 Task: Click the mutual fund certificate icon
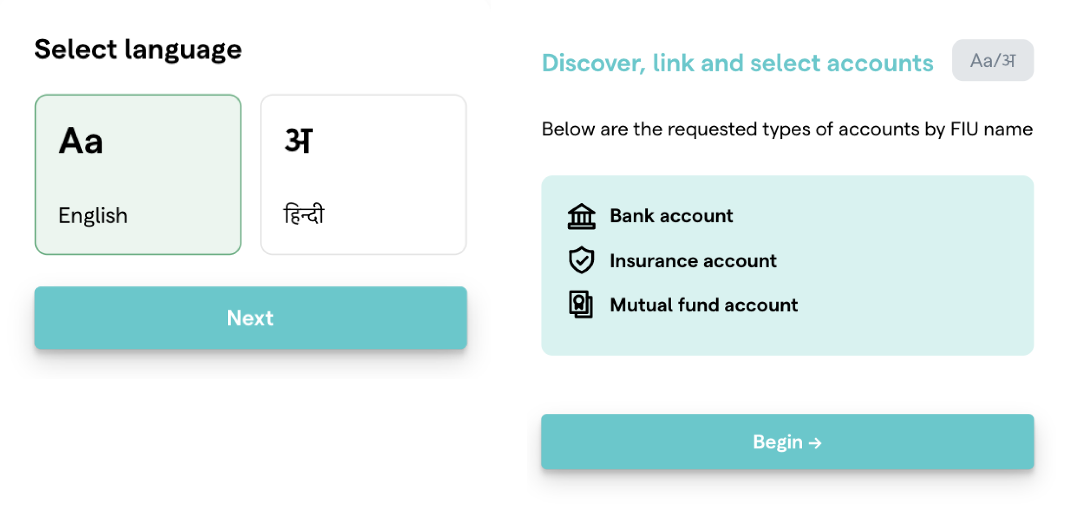pyautogui.click(x=581, y=305)
